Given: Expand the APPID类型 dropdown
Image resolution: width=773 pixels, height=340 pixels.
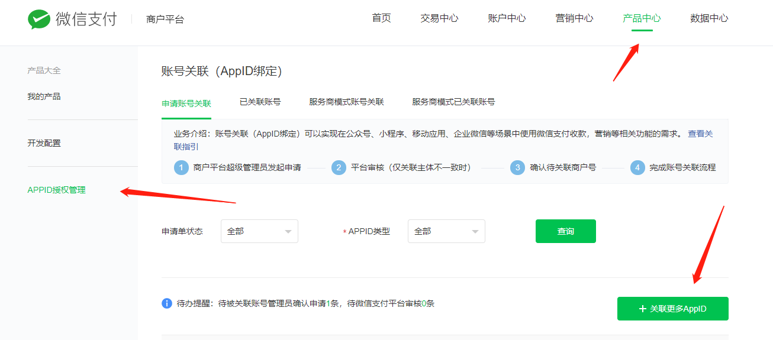Looking at the screenshot, I should pos(446,231).
